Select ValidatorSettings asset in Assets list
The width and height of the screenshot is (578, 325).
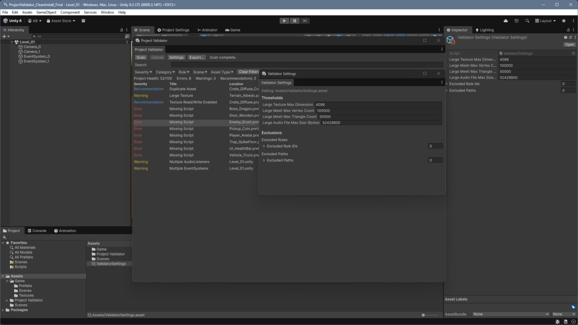(x=109, y=264)
